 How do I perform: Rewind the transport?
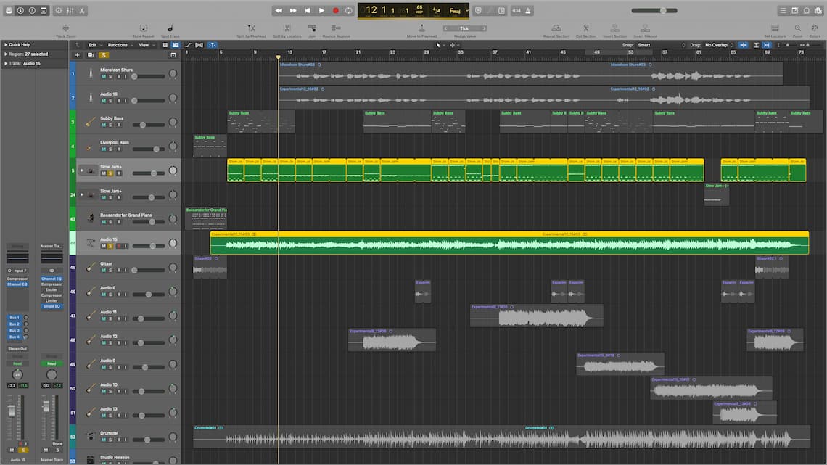279,11
